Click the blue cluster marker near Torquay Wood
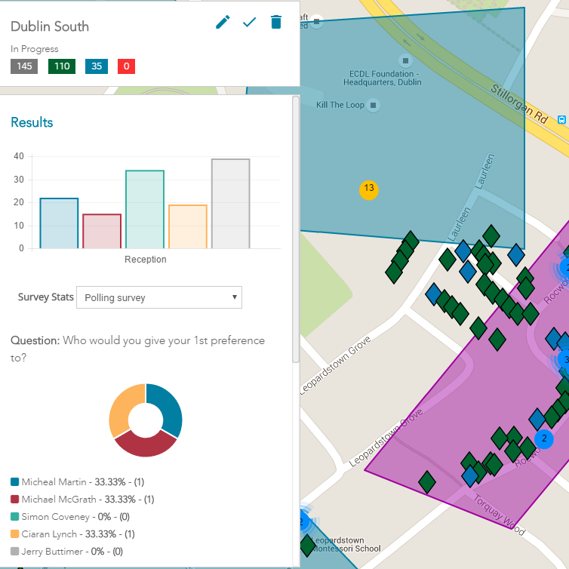This screenshot has width=569, height=569. click(542, 438)
